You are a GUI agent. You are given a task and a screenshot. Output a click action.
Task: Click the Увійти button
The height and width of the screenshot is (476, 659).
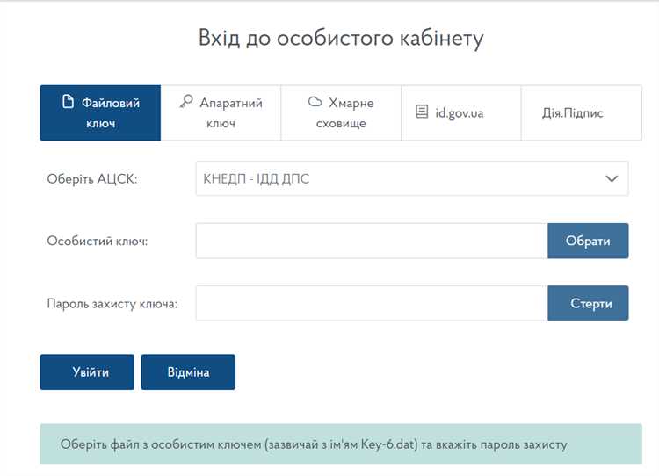point(87,372)
